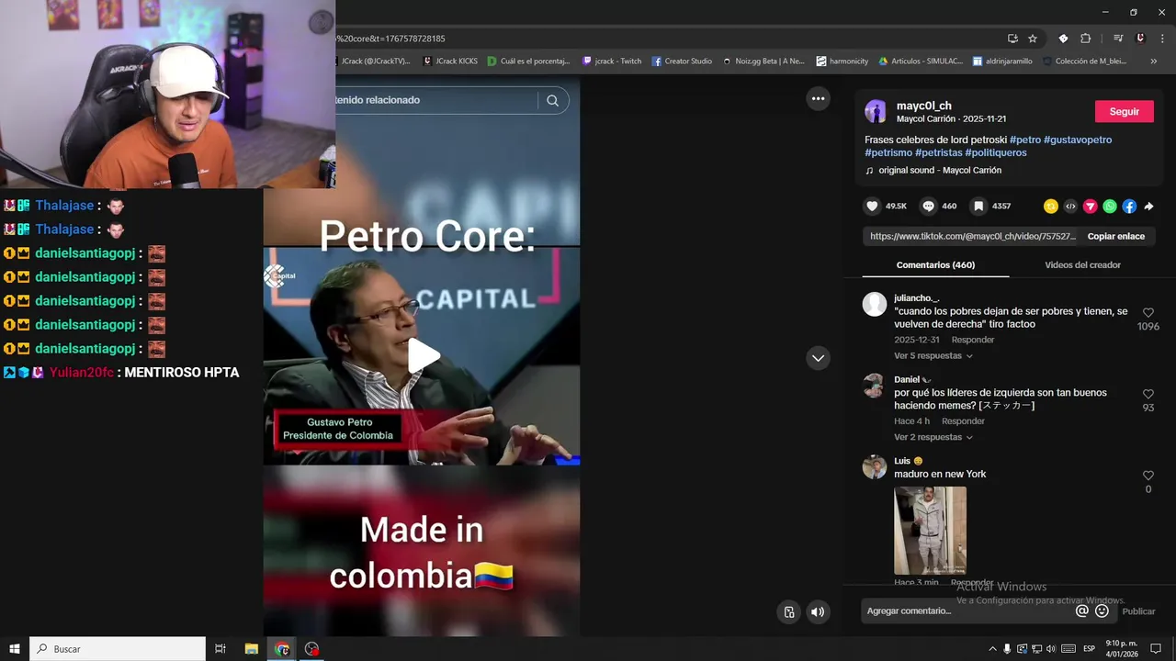Click the auto-scroll icon beside volume
This screenshot has height=661, width=1176.
coord(788,611)
